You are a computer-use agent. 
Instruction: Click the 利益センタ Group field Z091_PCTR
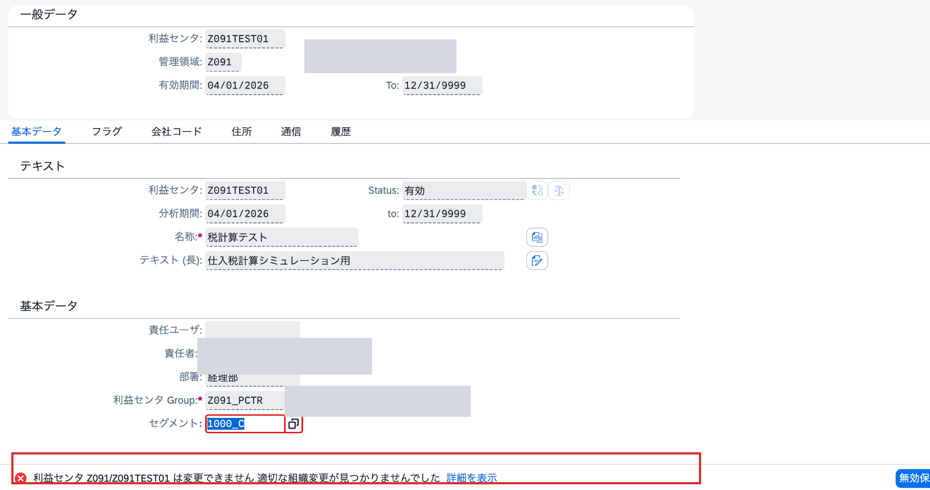[245, 400]
